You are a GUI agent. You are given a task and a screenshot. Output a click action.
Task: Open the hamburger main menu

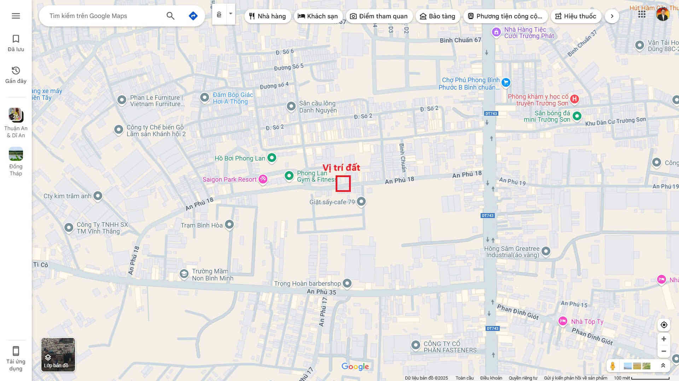[x=16, y=16]
